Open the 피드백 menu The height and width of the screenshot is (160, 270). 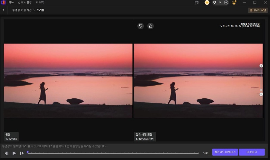click(x=40, y=2)
